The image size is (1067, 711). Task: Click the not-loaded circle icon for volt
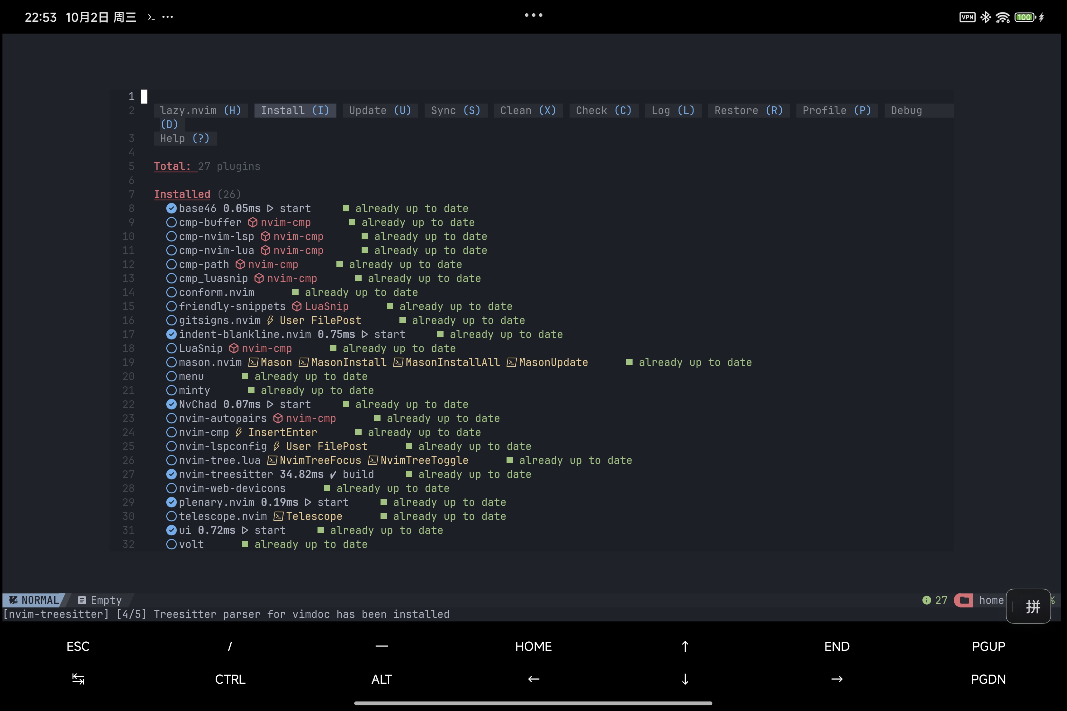[x=172, y=544]
